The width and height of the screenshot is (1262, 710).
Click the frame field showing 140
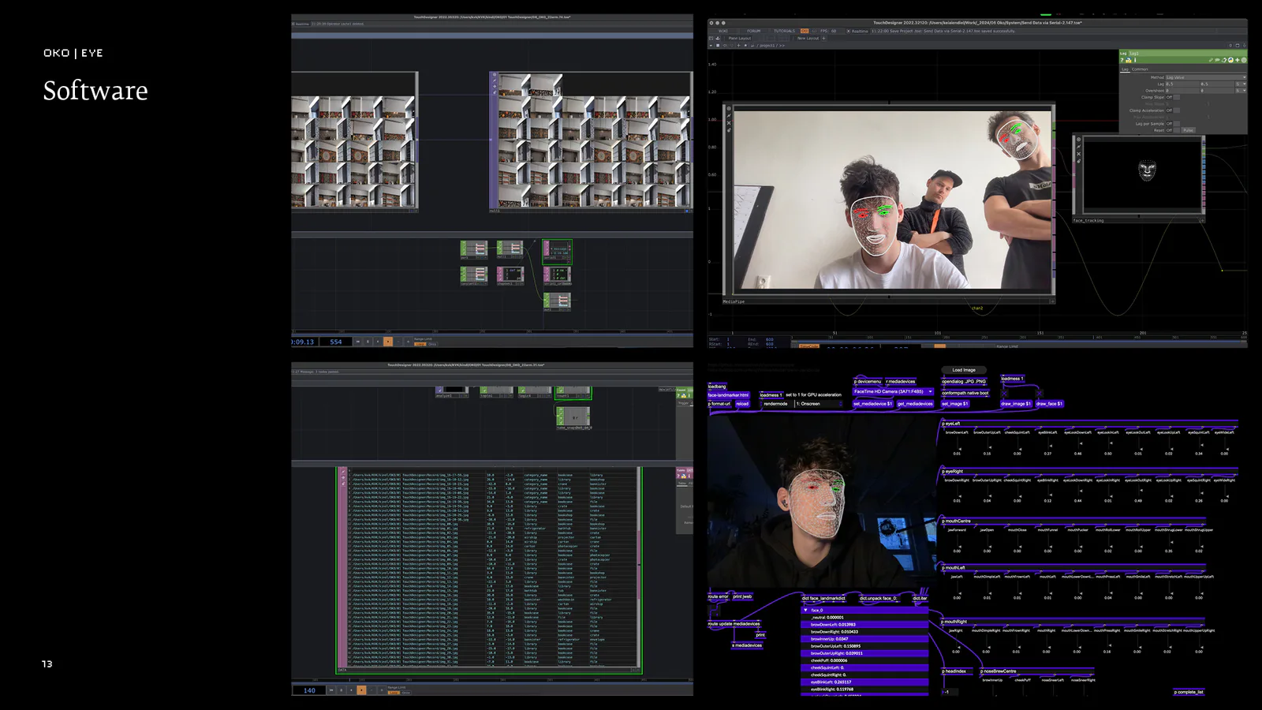pyautogui.click(x=309, y=690)
